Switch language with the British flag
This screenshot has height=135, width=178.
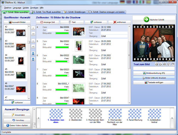pyautogui.click(x=129, y=2)
